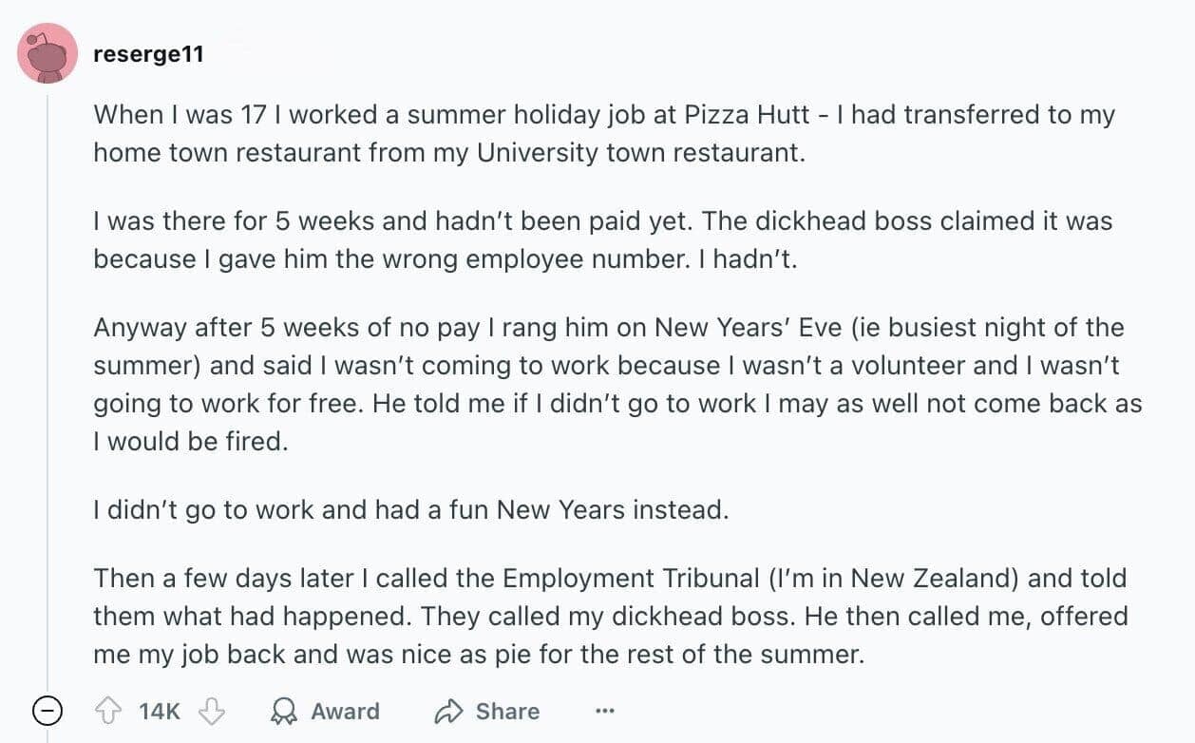
Task: Click the Share arrow icon
Action: tap(447, 712)
